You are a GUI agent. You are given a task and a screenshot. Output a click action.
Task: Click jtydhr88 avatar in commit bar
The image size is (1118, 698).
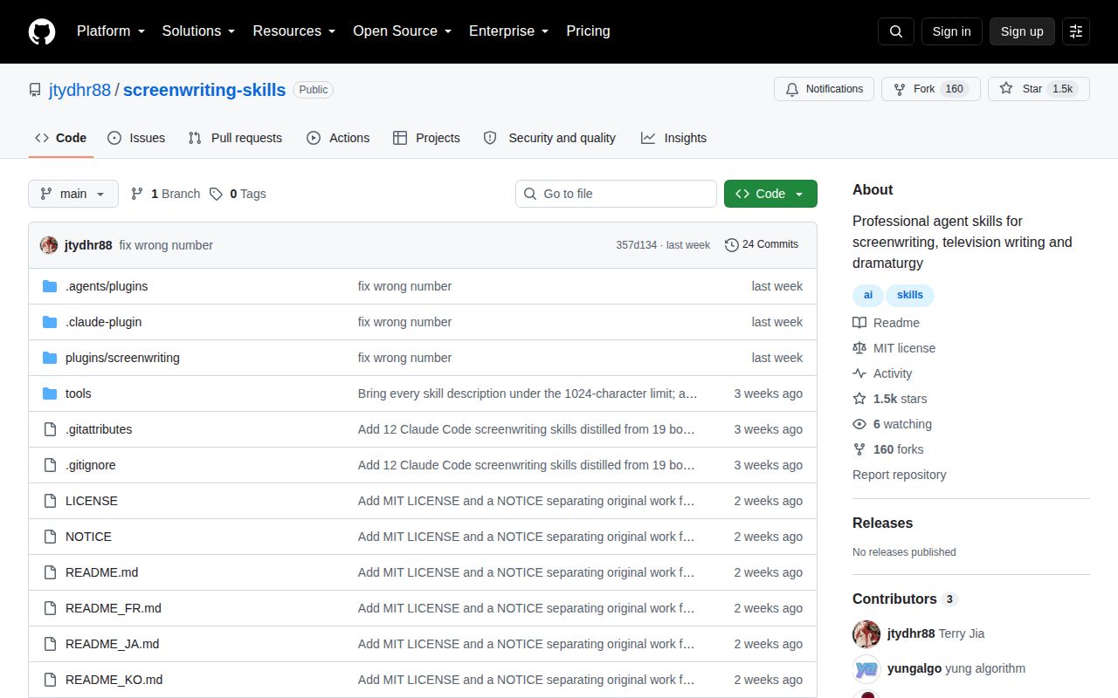(x=49, y=245)
